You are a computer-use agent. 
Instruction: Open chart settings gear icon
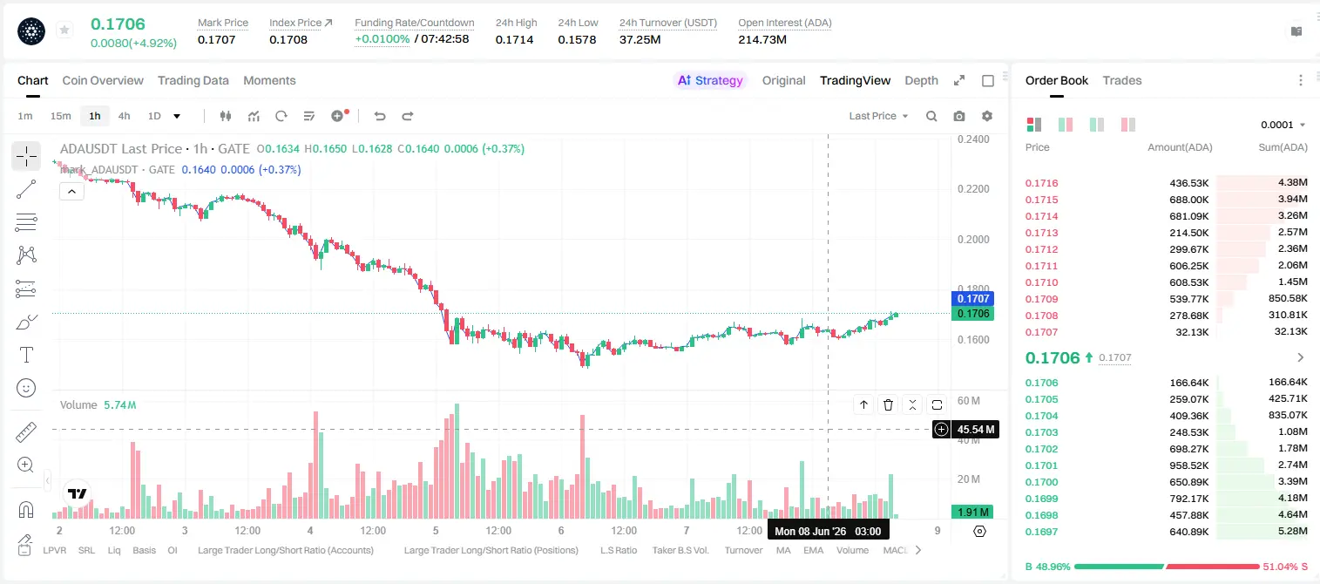tap(987, 116)
